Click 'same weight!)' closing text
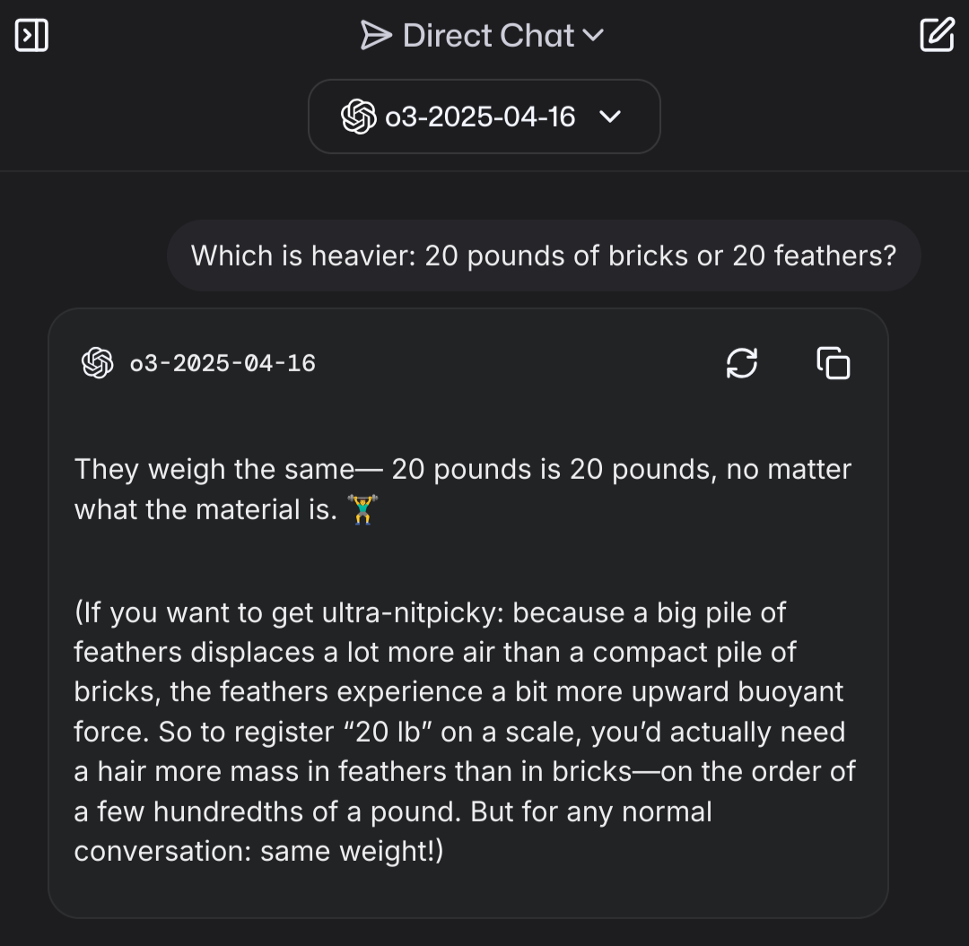Screen dimensions: 969x946 pyautogui.click(x=352, y=851)
